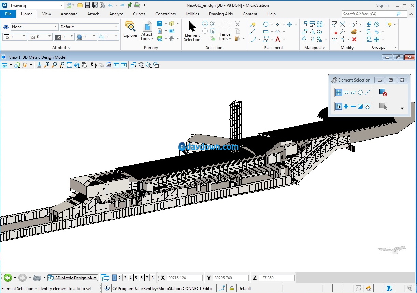Open the Explorer dialog

coord(130,29)
